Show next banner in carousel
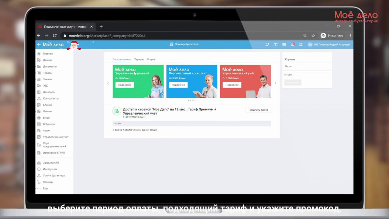 point(275,83)
